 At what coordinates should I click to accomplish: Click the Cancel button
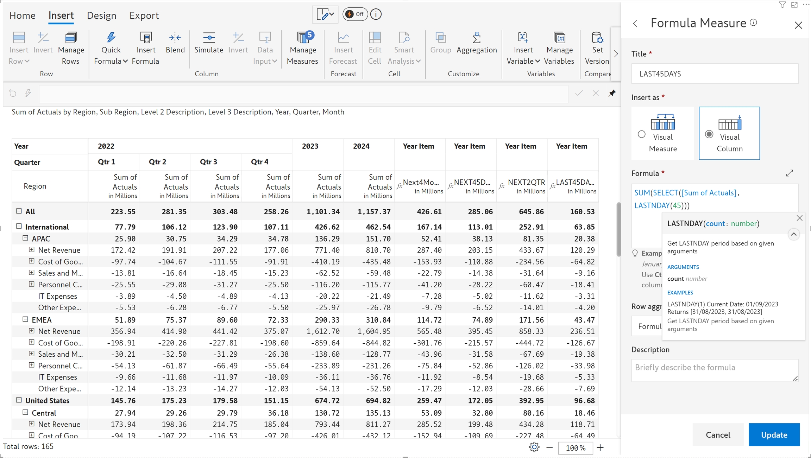tap(718, 435)
